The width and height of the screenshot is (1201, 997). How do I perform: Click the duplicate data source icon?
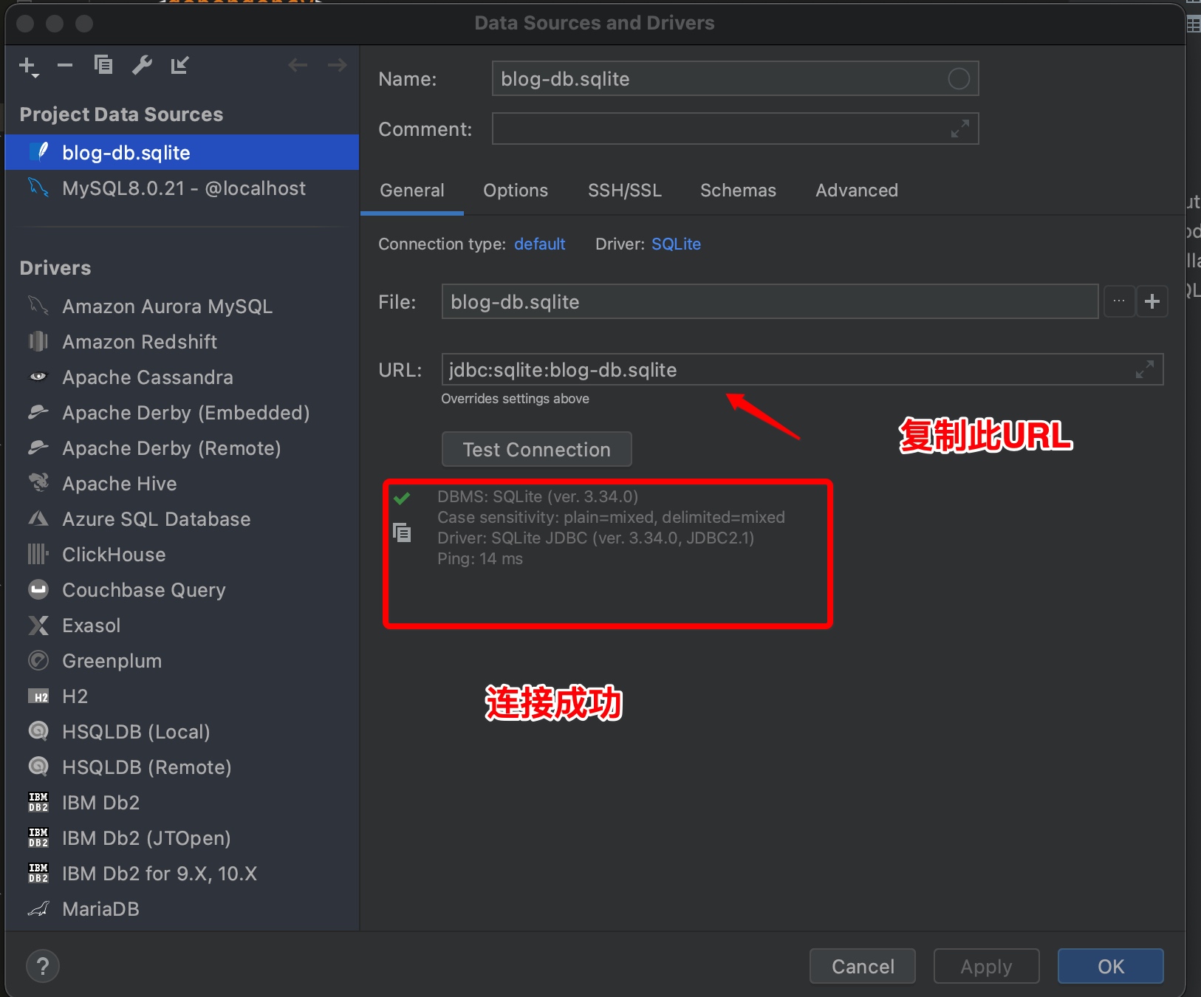click(103, 66)
